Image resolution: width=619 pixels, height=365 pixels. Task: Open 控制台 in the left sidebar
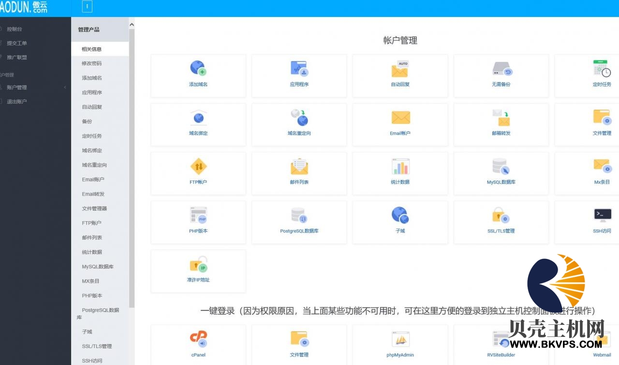(15, 29)
